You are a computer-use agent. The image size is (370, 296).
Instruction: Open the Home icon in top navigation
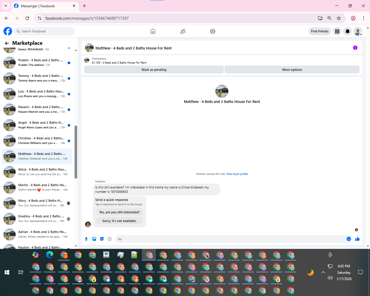[x=153, y=31]
